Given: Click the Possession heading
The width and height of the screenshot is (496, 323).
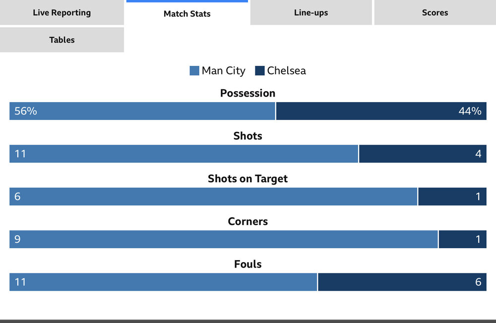Looking at the screenshot, I should (248, 93).
